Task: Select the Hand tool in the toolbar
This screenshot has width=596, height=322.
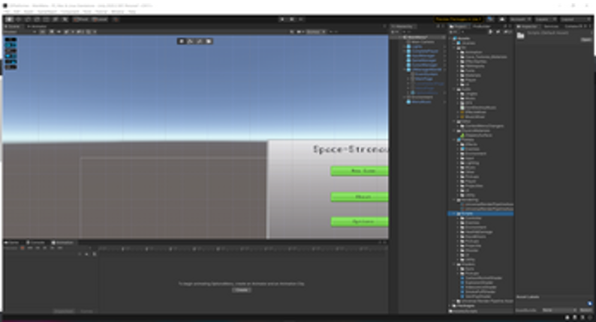Action: [9, 19]
